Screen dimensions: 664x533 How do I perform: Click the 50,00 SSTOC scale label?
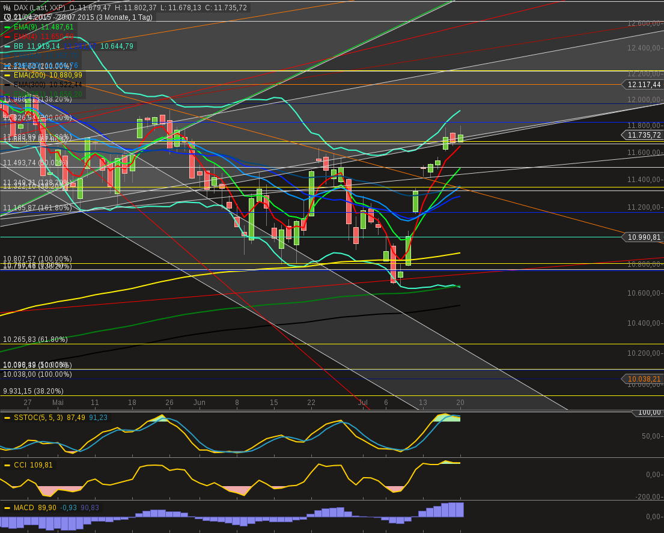click(x=651, y=436)
